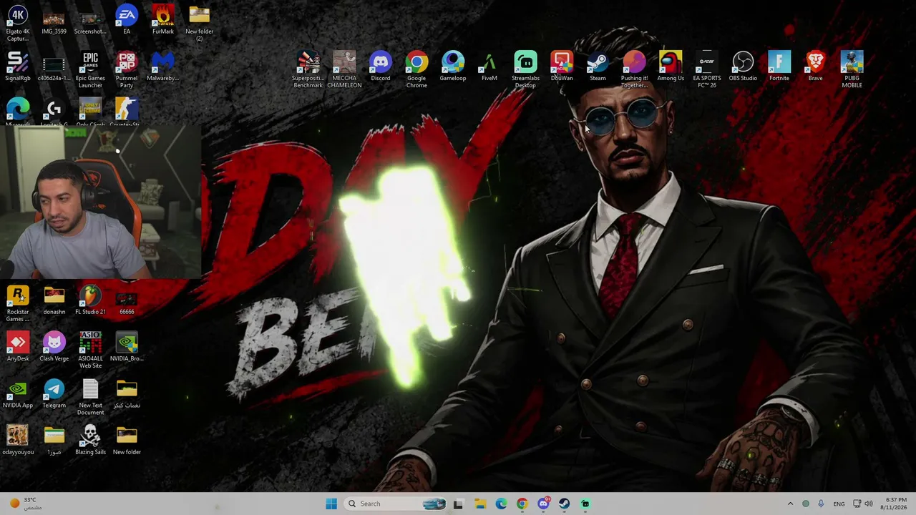916x515 pixels.
Task: Open the ASIO4ALL Web Site shortcut
Action: (x=90, y=350)
